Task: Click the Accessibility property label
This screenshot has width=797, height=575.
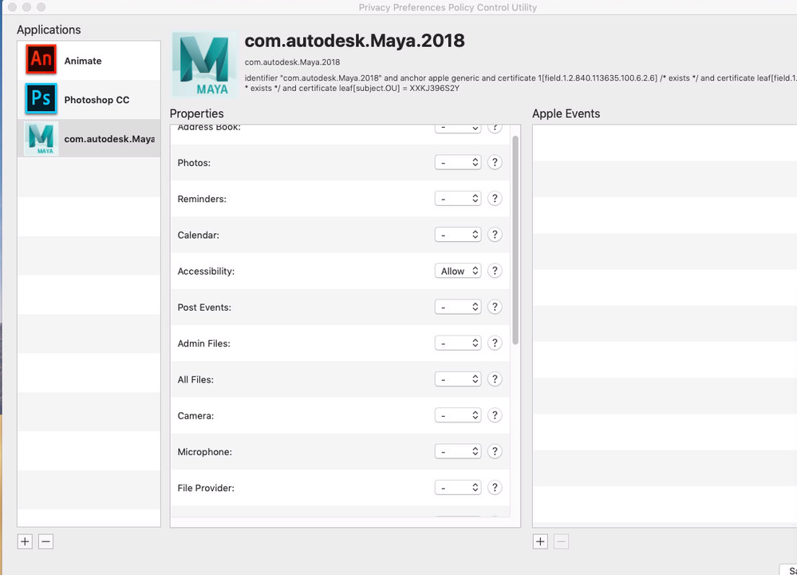Action: click(x=206, y=272)
